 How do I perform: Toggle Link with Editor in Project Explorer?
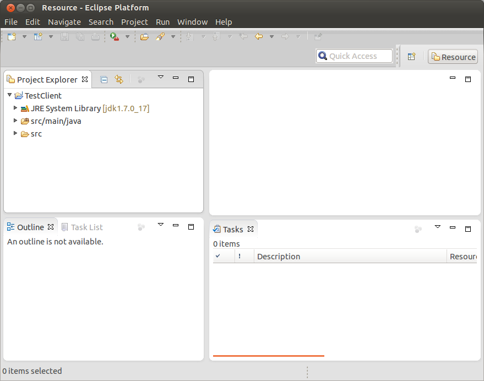click(119, 80)
